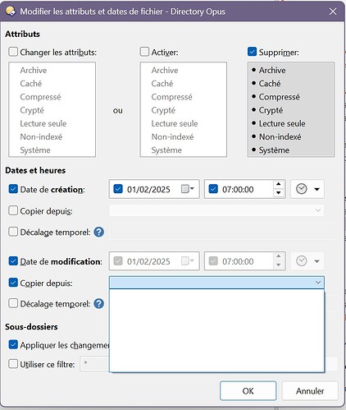
Task: Confirm changes with the OK button
Action: tap(248, 391)
